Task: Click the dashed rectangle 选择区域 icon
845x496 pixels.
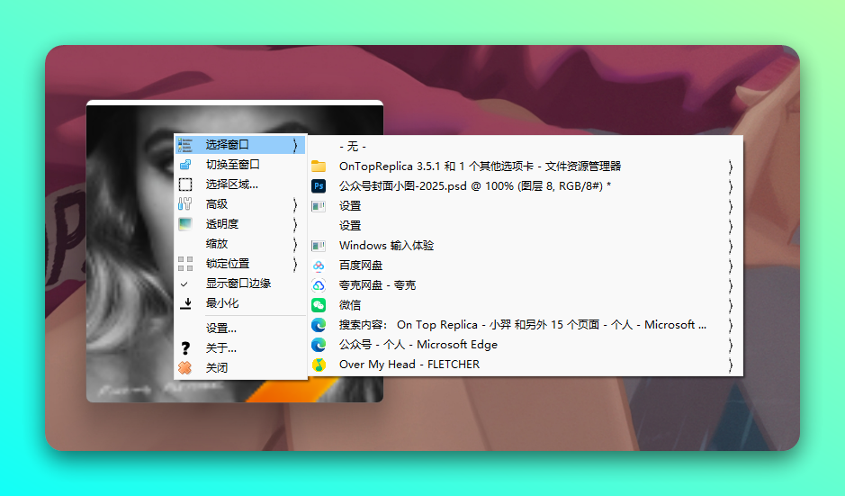Action: click(x=184, y=185)
